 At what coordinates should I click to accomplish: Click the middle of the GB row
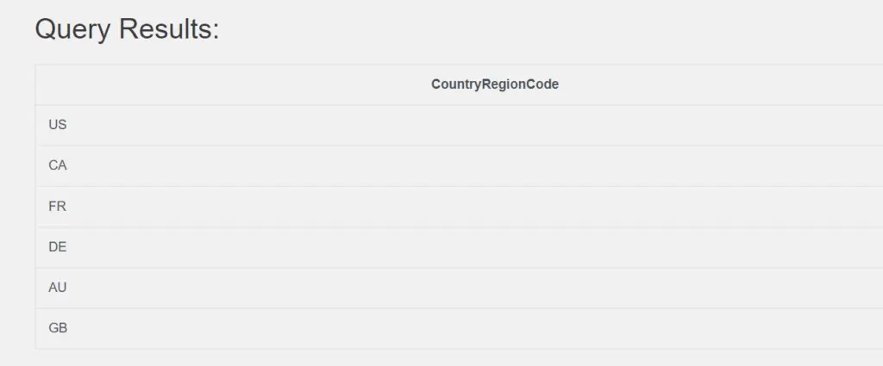pos(459,328)
